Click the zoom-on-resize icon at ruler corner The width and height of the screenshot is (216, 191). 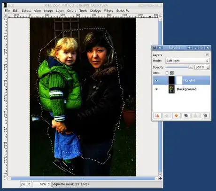(x=160, y=15)
